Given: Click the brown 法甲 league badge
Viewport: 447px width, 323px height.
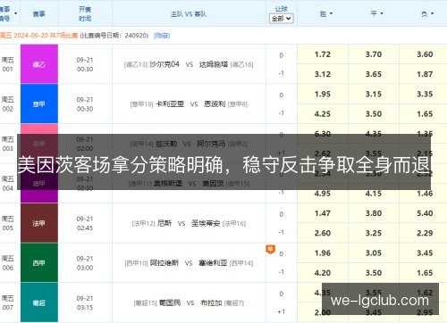Looking at the screenshot, I should point(39,223).
